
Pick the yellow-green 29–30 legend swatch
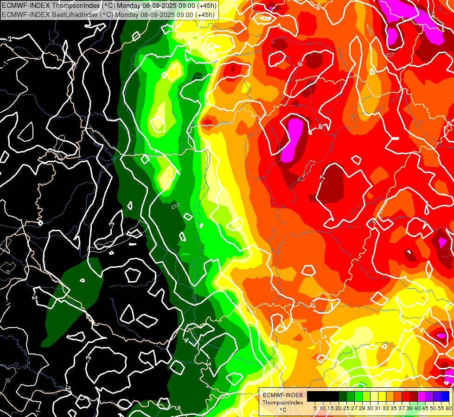[x=366, y=397]
